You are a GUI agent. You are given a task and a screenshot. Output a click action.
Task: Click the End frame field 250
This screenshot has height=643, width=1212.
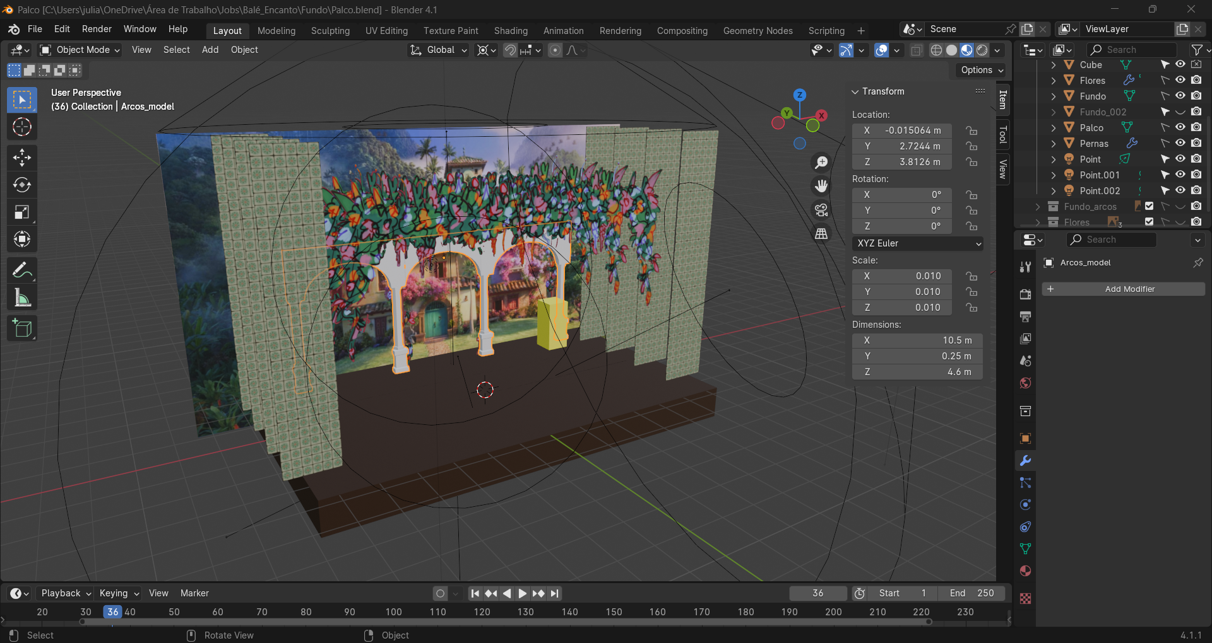[971, 593]
